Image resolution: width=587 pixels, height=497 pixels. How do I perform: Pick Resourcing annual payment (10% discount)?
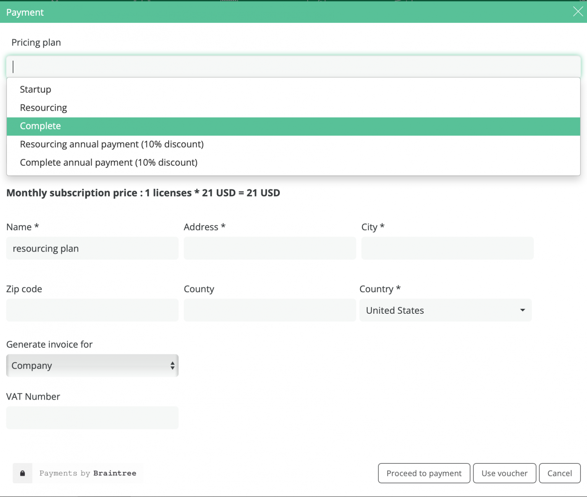tap(112, 144)
